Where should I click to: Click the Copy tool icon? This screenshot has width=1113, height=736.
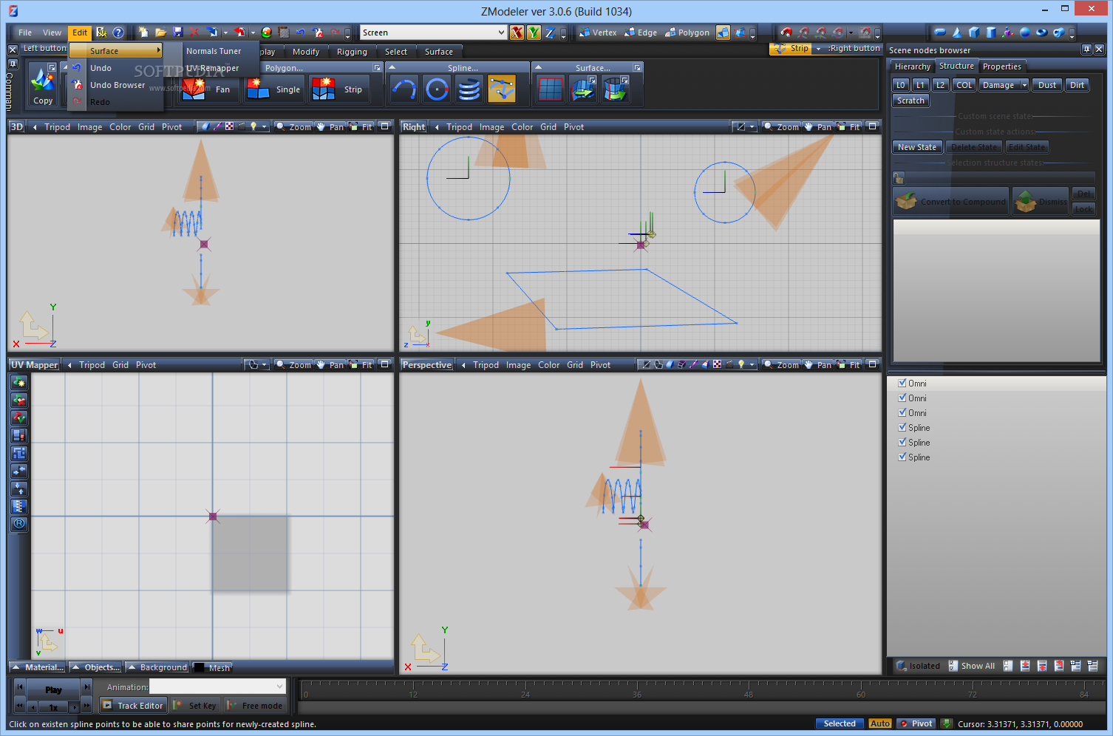[x=43, y=86]
